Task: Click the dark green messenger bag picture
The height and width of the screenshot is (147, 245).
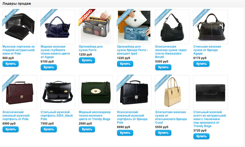Action: (x=96, y=92)
